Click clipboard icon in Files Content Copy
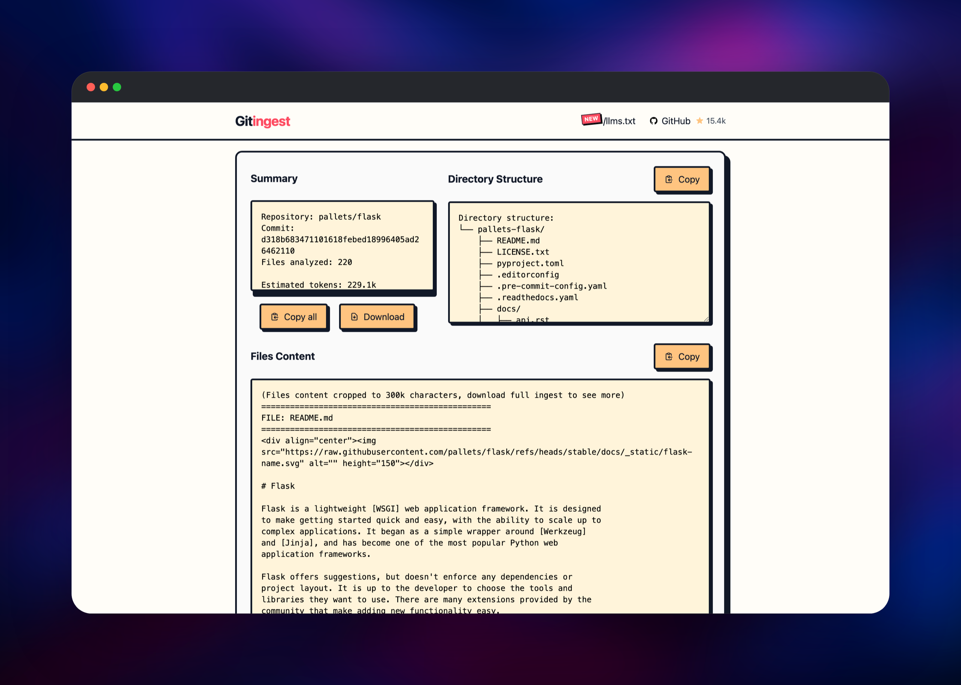Screen dimensions: 961x685 (669, 356)
